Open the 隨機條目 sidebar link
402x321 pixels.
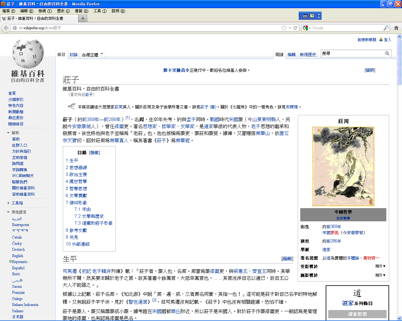[x=16, y=124]
